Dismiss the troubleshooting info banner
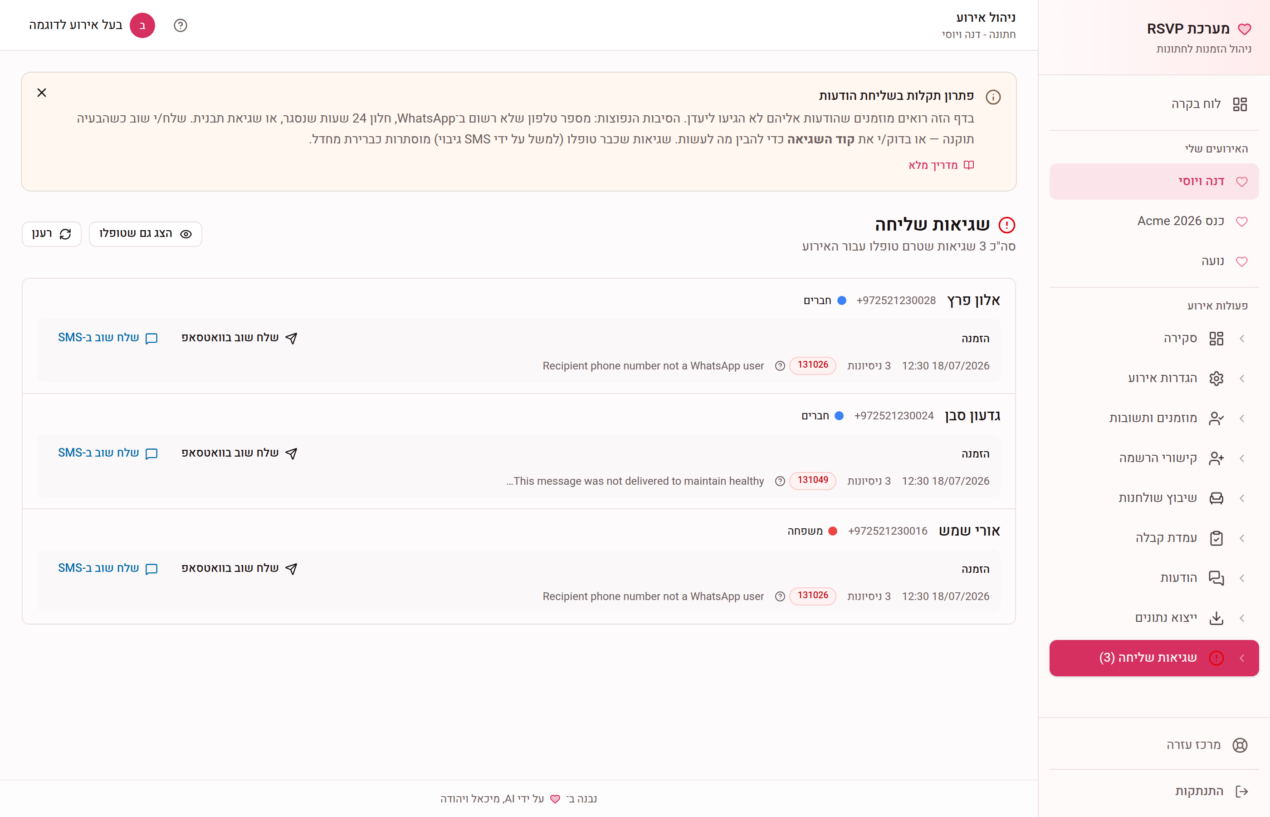The image size is (1270, 817). point(42,93)
